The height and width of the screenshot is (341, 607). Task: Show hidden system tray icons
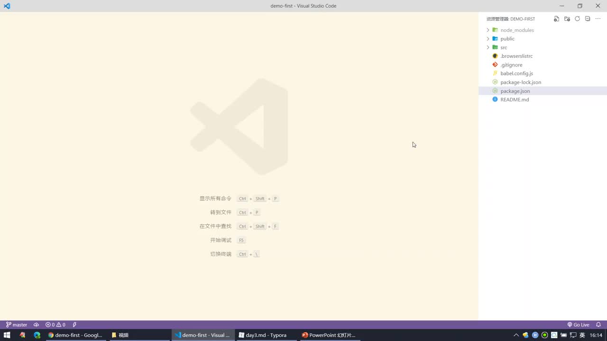[516, 335]
